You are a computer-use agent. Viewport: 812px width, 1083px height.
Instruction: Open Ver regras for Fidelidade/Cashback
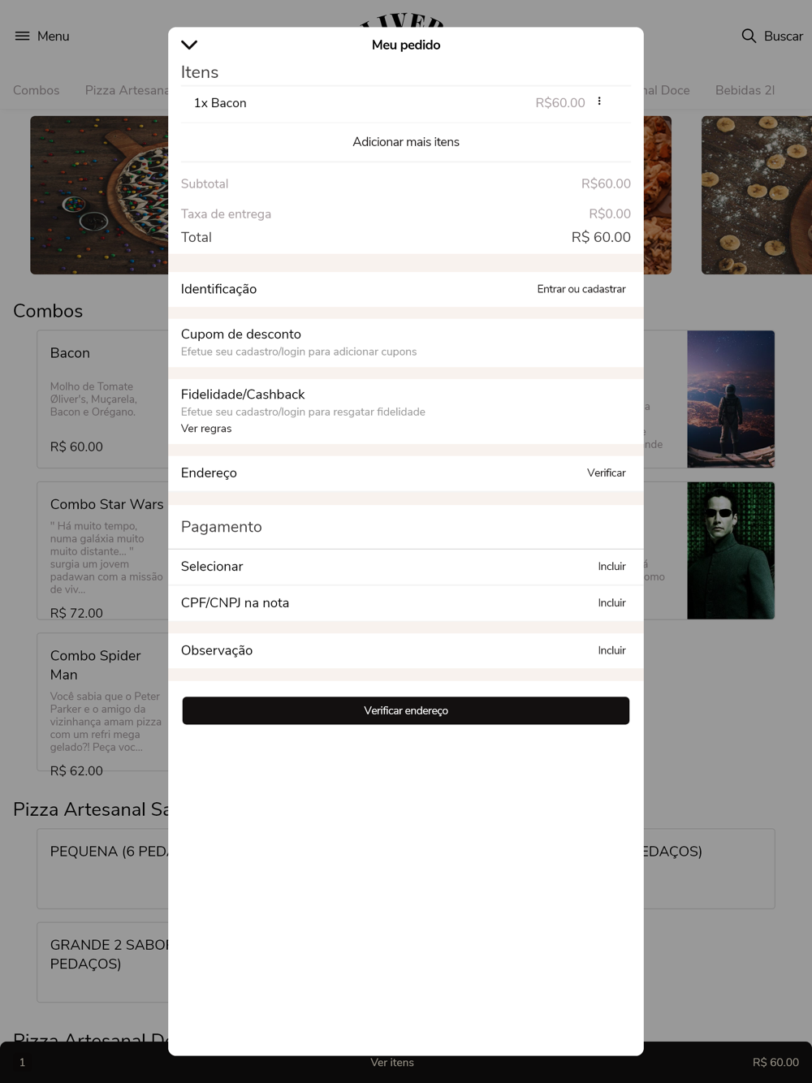[206, 429]
